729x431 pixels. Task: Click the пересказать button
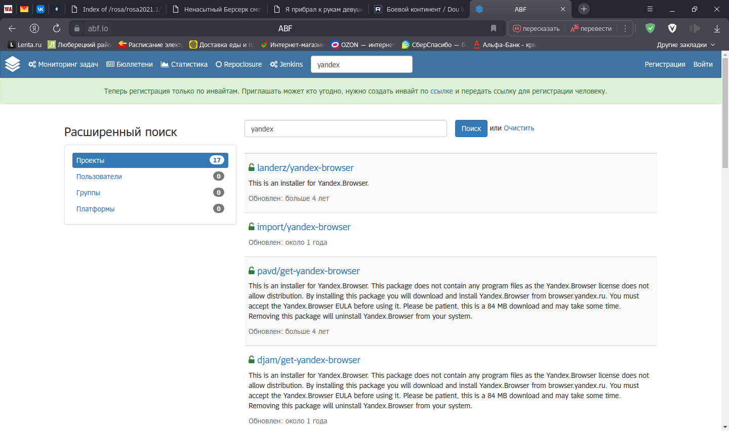point(537,28)
